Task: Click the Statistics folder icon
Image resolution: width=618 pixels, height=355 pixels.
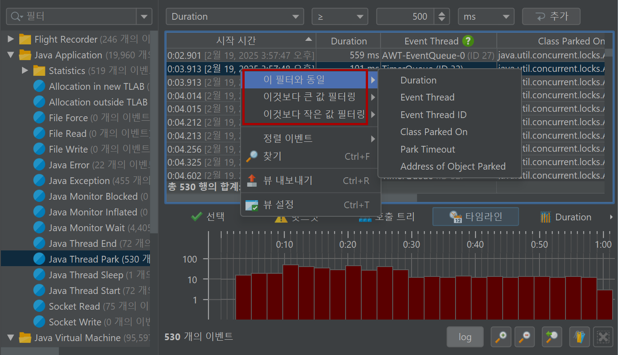Action: pos(39,71)
